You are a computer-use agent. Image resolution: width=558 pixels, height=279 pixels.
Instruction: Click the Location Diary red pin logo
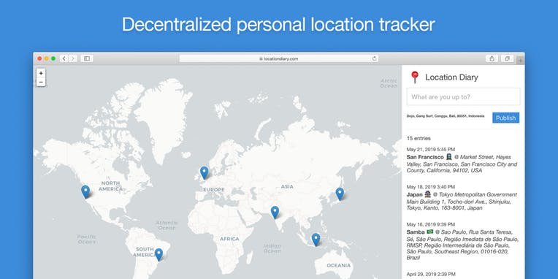pos(415,77)
